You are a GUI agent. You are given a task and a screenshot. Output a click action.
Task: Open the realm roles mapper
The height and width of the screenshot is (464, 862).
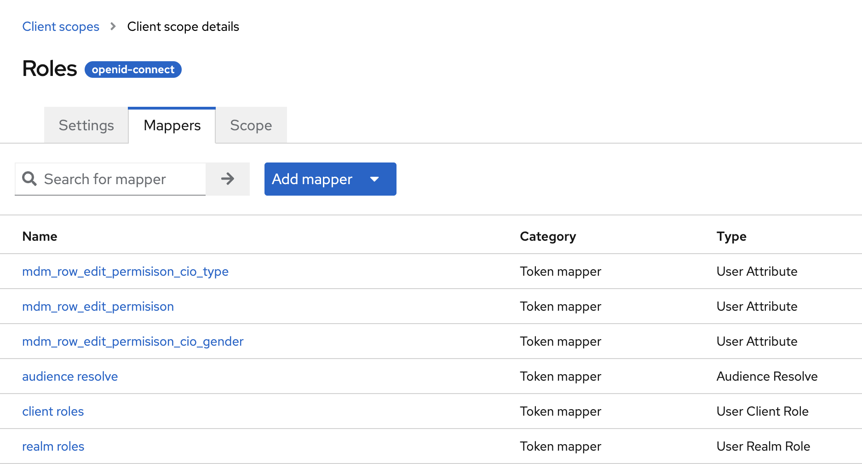(53, 446)
